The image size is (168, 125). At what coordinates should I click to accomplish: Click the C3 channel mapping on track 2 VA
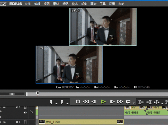point(18,107)
